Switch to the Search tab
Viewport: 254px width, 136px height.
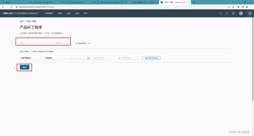click(16, 2)
